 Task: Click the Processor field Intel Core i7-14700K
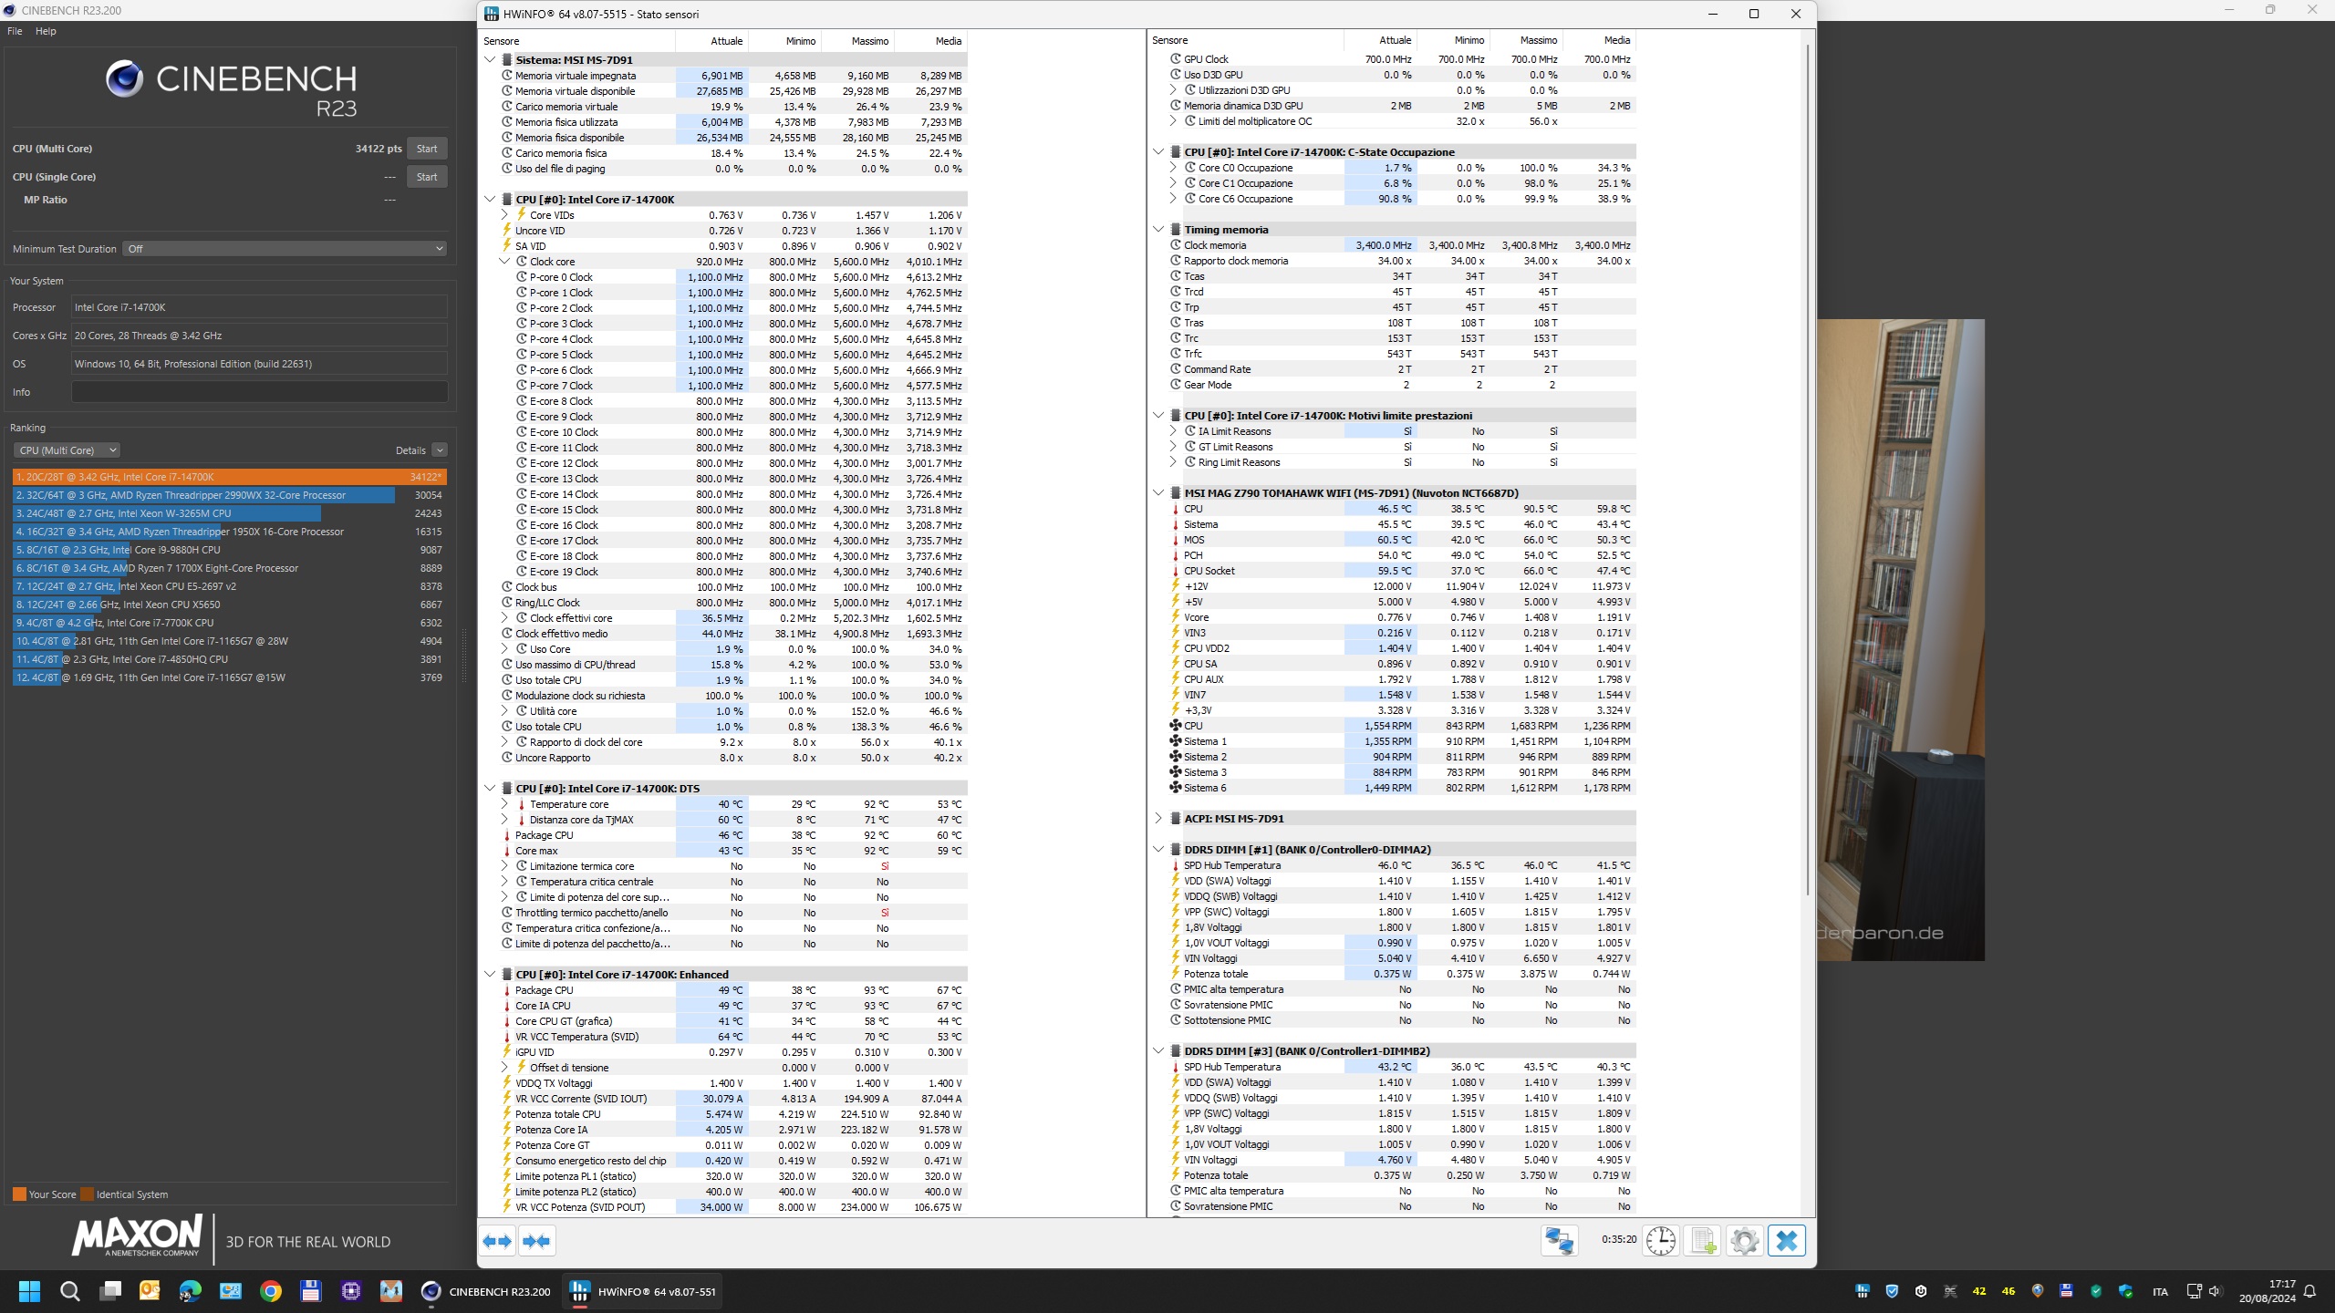(259, 307)
